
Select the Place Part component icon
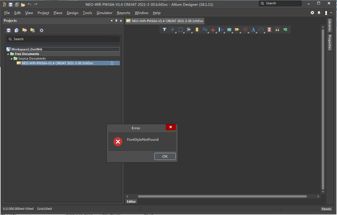(197, 30)
